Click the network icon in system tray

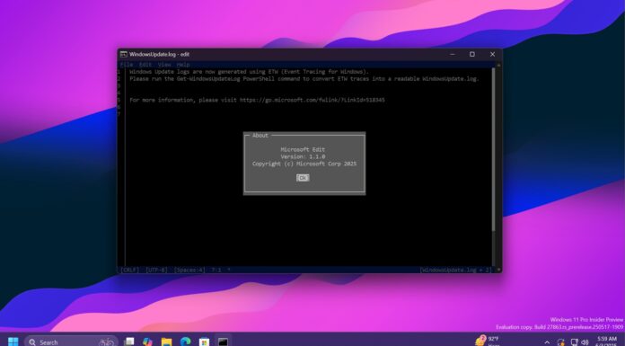[575, 342]
